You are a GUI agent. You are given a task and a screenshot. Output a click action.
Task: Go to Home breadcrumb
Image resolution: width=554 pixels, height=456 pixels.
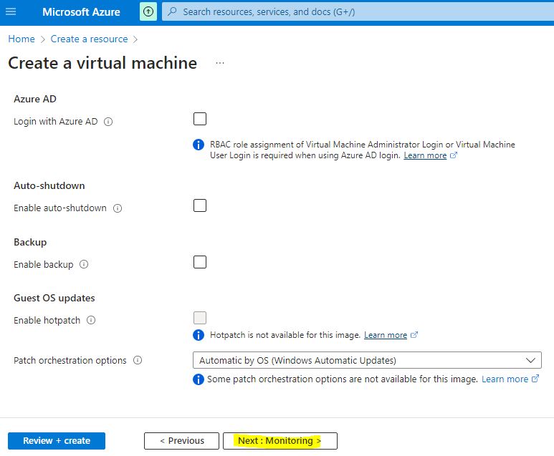click(22, 39)
